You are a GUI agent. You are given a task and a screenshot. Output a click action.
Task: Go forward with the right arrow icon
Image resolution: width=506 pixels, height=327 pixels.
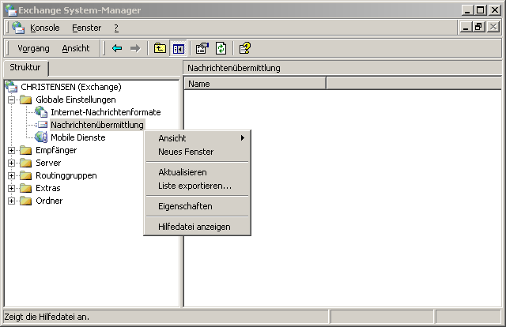coord(135,48)
